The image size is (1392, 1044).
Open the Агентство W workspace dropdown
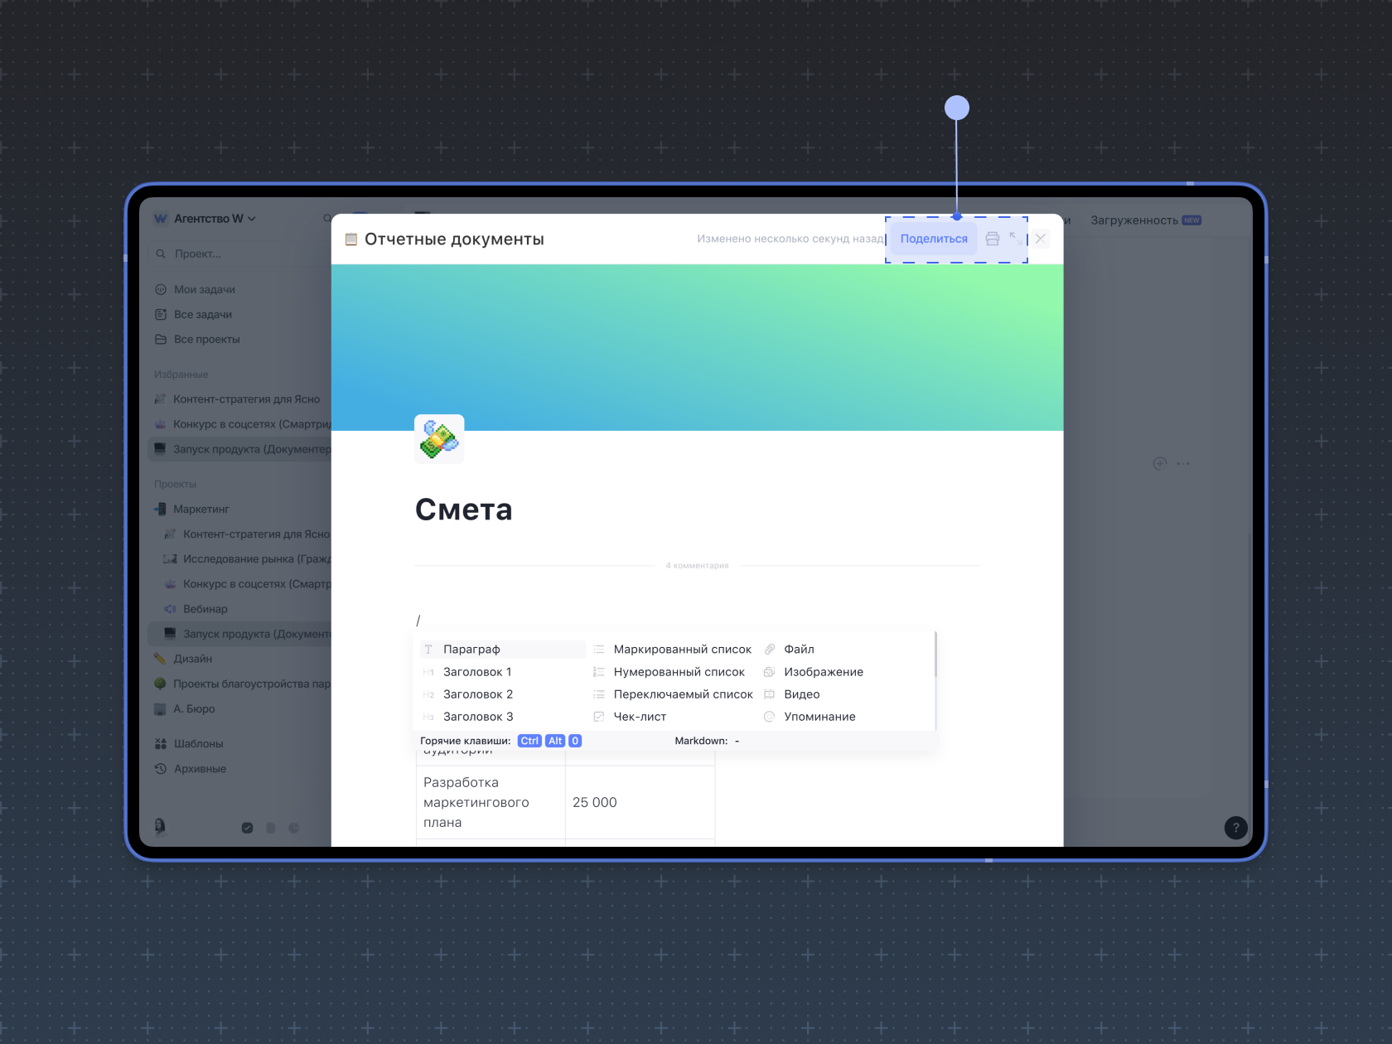(206, 219)
